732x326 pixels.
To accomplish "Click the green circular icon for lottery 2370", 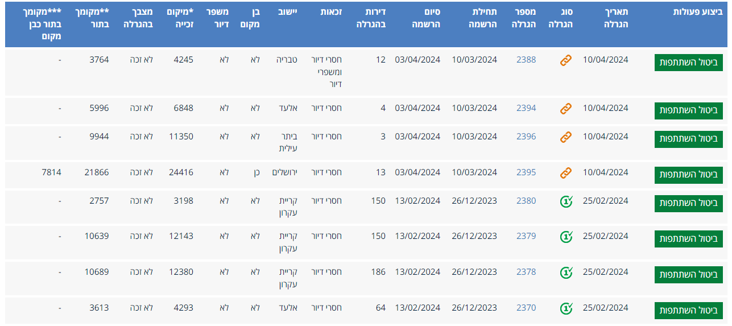I will click(x=565, y=308).
